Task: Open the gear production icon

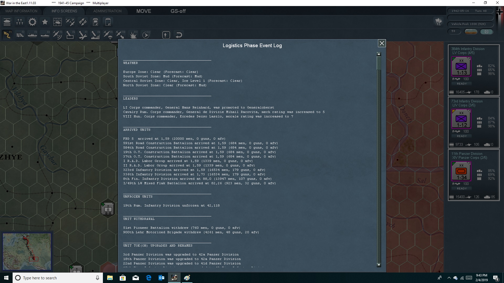Action: pos(32,22)
